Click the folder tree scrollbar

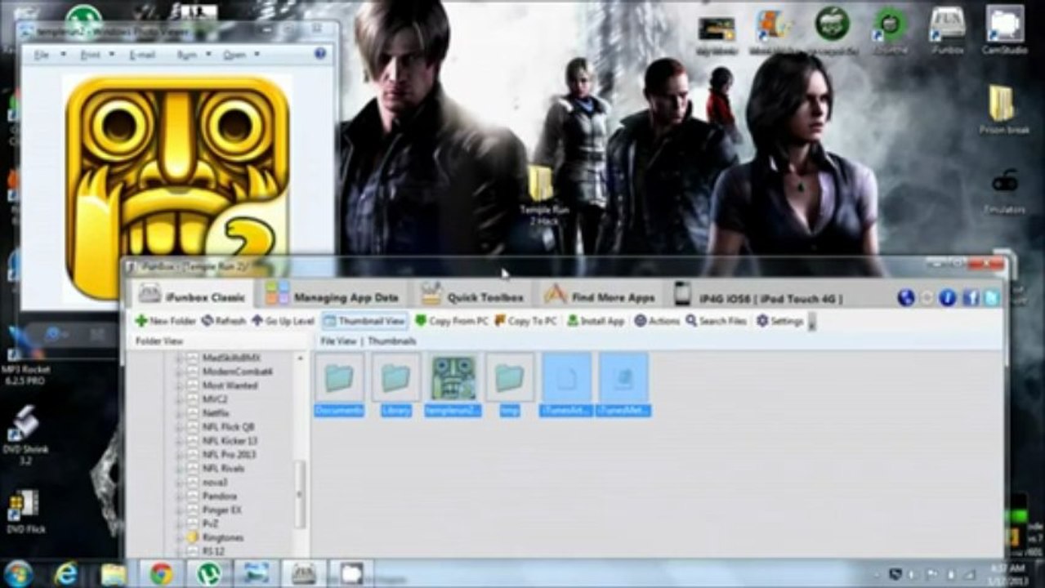(x=300, y=494)
